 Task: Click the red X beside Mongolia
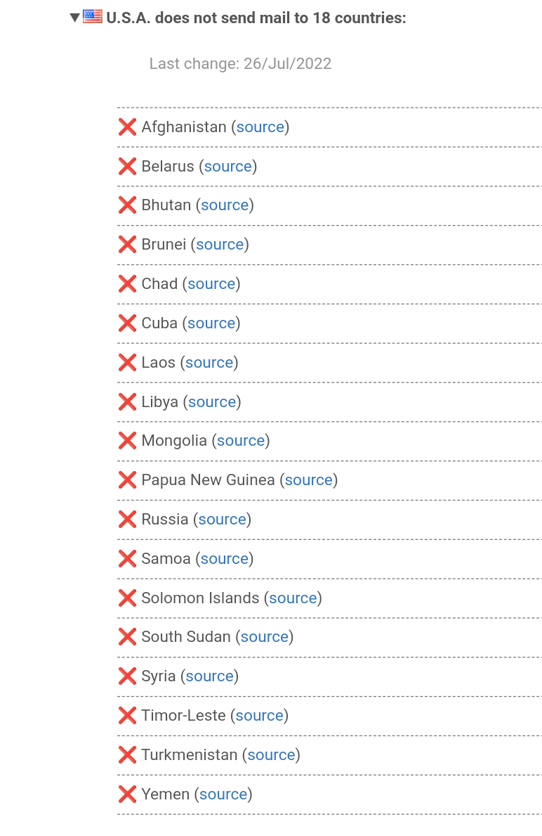[x=127, y=441]
